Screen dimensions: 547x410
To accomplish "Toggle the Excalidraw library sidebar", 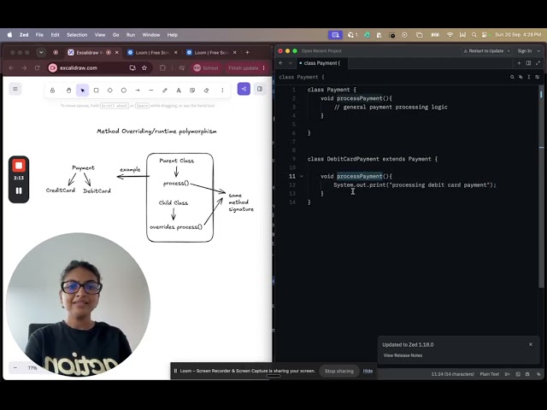I will pyautogui.click(x=260, y=89).
